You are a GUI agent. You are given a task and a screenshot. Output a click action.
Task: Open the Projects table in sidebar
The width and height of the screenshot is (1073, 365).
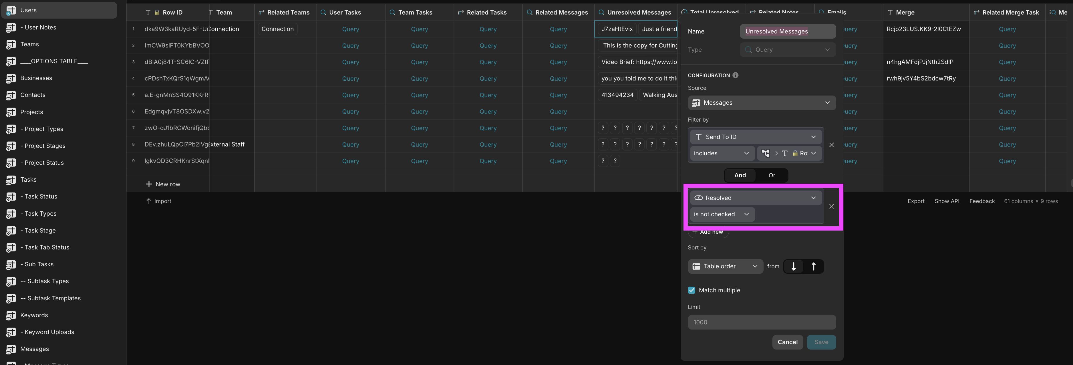coord(32,112)
